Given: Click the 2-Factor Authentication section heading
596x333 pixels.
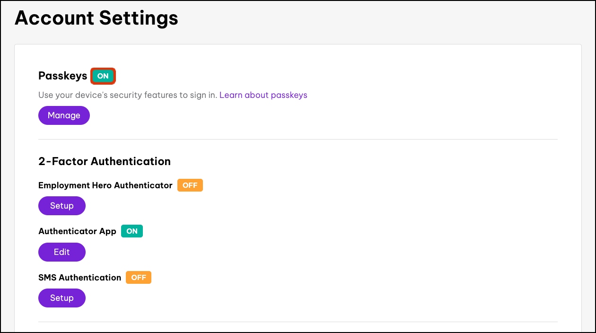Looking at the screenshot, I should tap(104, 161).
